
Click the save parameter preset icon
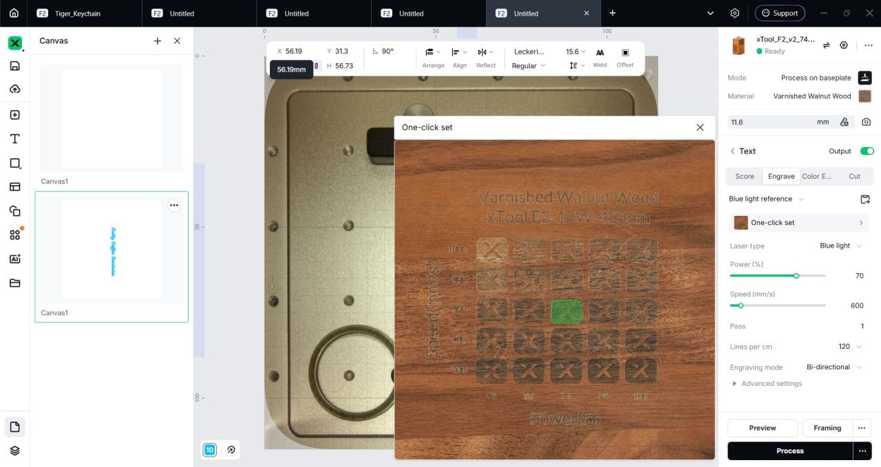pos(865,199)
